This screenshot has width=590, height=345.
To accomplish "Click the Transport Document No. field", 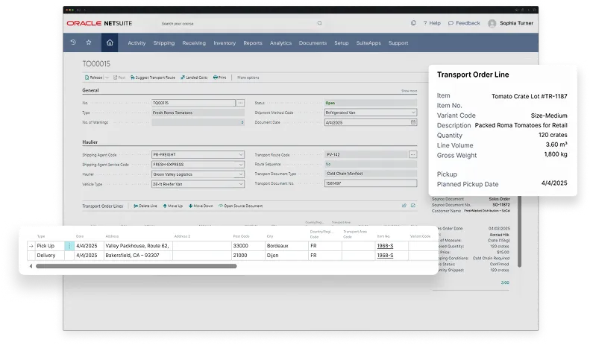I will (370, 183).
